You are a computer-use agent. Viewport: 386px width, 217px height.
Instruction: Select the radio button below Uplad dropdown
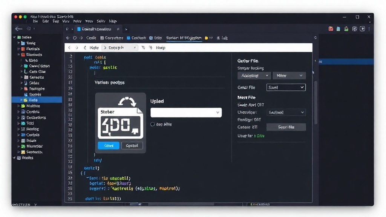(x=152, y=124)
